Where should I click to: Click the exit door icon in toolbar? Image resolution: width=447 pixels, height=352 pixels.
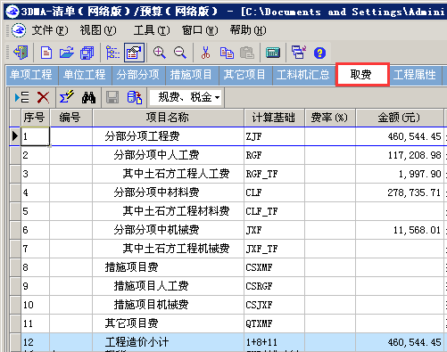click(x=21, y=53)
